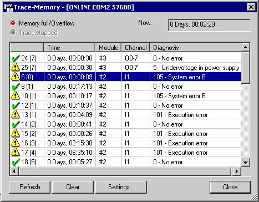Click the warning triangle icon for entry 13 (1)
Viewport: 259px width, 202px height.
click(16, 114)
